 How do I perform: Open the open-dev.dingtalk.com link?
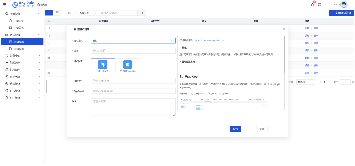pos(209,40)
